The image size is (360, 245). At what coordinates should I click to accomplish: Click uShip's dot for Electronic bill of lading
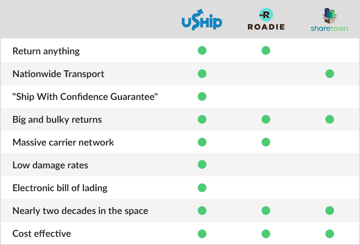[x=202, y=188]
